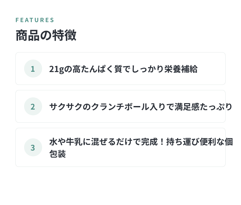Screen dimensions: 241x205
Task: Open the third feature card
Action: pos(121,147)
